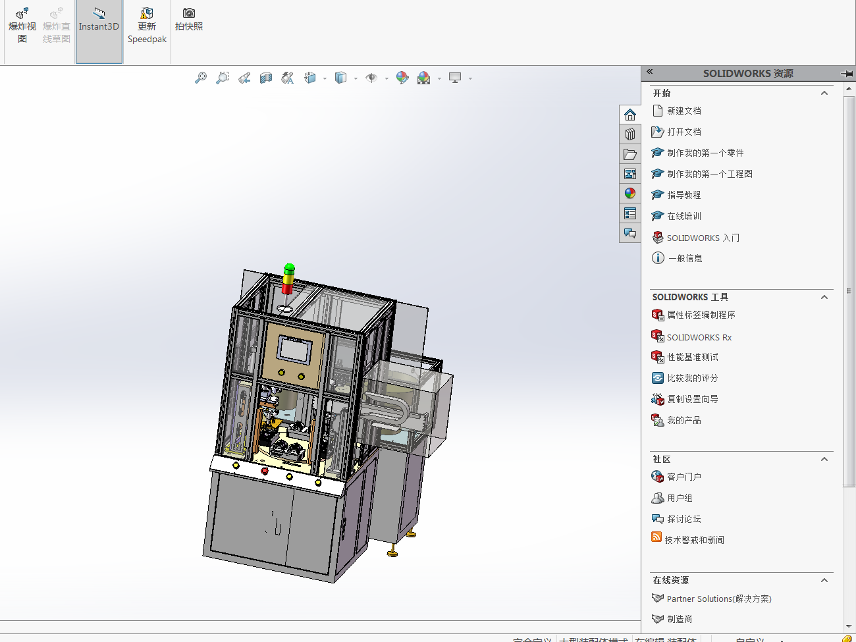The image size is (856, 642).
Task: Open the File Explorer folder tab
Action: coord(630,154)
